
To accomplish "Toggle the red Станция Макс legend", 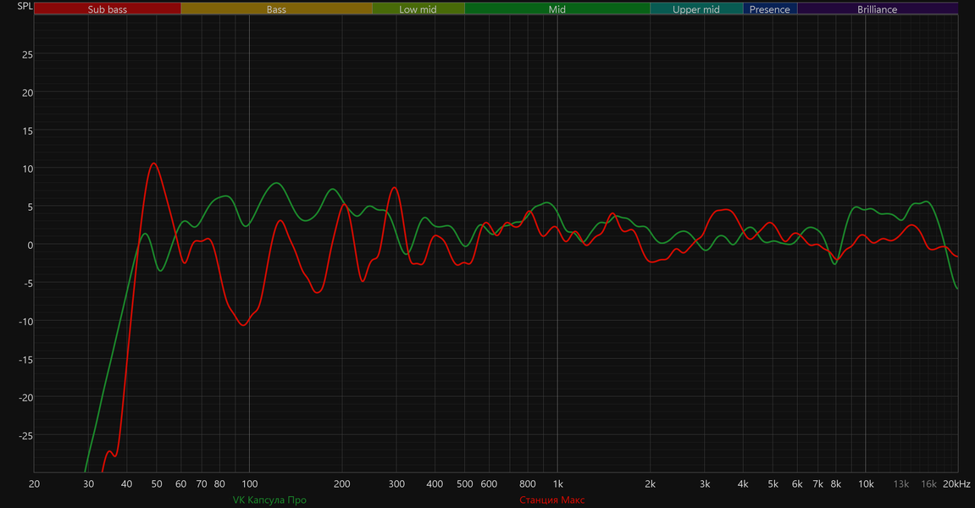I will (x=552, y=500).
